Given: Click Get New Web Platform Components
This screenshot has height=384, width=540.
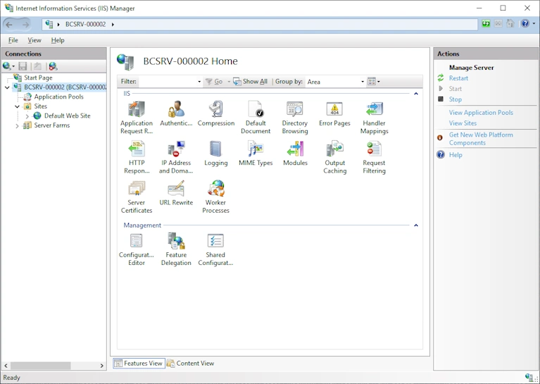Looking at the screenshot, I should click(x=481, y=139).
